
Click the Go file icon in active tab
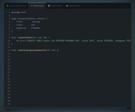click(x=32, y=6)
